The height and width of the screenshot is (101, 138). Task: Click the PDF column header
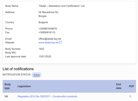point(132,86)
